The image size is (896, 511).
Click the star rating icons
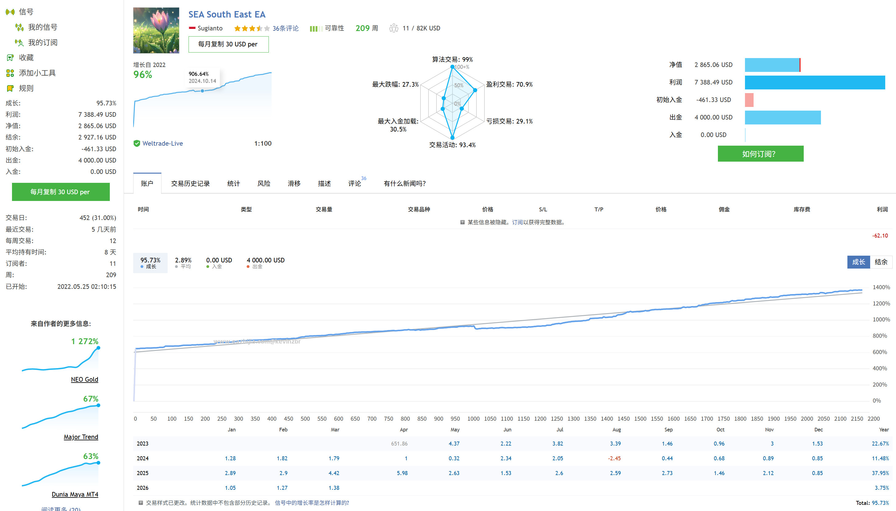pyautogui.click(x=252, y=28)
